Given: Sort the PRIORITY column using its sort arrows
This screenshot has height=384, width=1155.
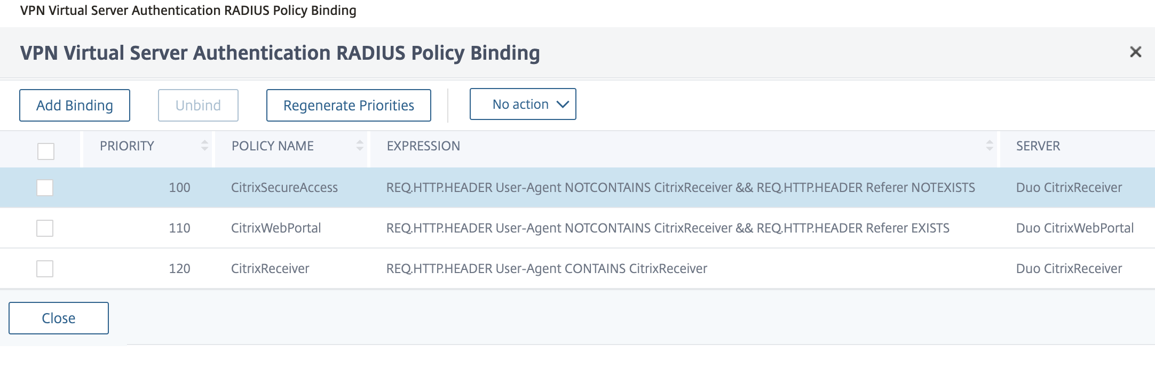Looking at the screenshot, I should click(x=204, y=146).
